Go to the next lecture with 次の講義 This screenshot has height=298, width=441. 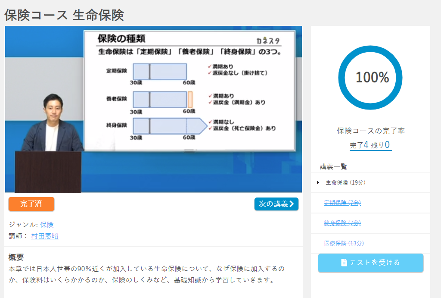pyautogui.click(x=276, y=204)
